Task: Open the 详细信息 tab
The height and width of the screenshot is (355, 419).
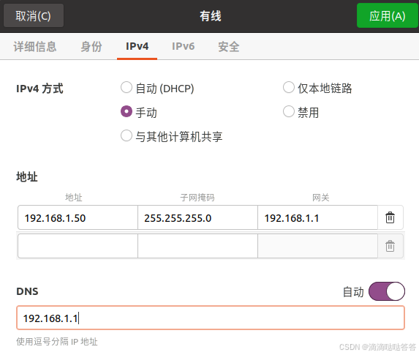Action: [35, 47]
